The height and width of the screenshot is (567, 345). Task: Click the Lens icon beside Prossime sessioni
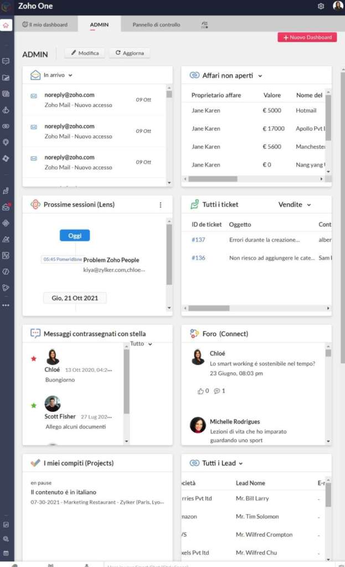tap(35, 204)
